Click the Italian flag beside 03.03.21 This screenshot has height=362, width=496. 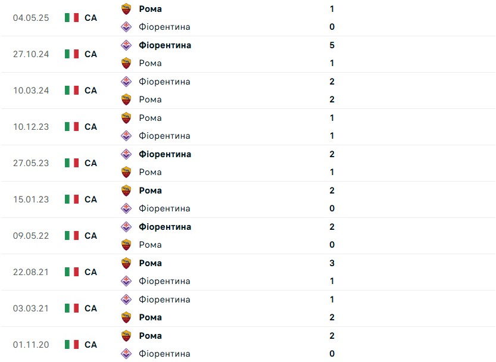71,308
